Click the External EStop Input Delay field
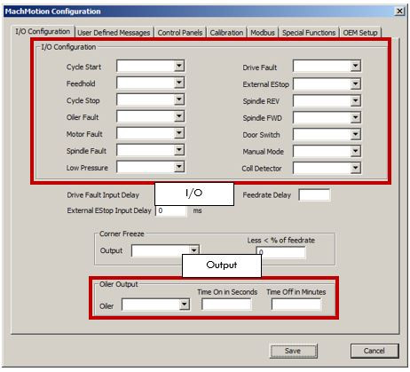Image resolution: width=410 pixels, height=372 pixels. click(x=171, y=210)
